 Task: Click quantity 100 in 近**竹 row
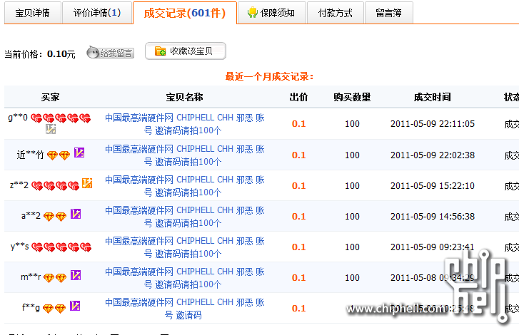[x=352, y=155]
